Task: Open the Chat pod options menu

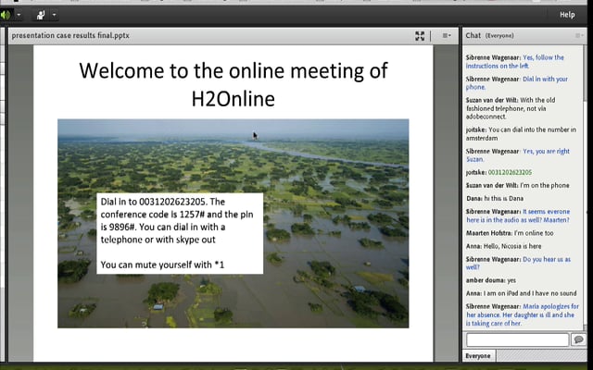Action: point(579,35)
